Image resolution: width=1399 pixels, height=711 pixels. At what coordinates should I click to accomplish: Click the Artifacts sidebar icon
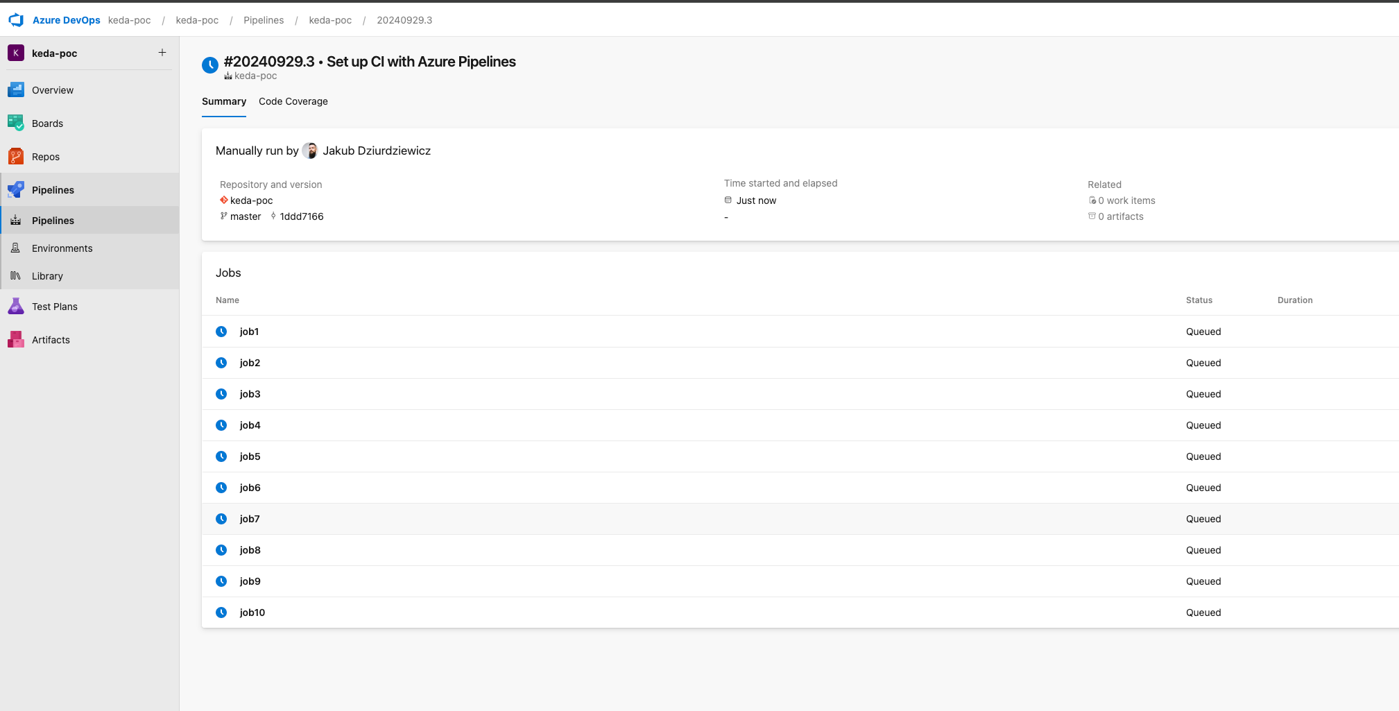coord(16,340)
